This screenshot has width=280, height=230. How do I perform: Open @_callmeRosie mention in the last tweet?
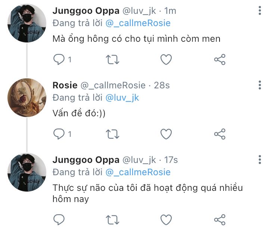click(138, 173)
